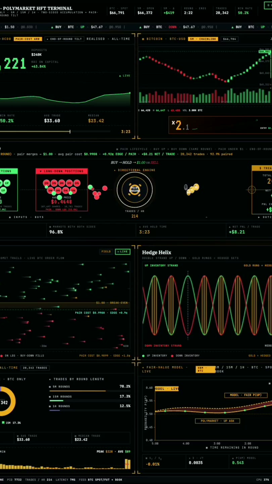
Task: Click the AVG TRADE $33.60 stat
Action: point(52,121)
